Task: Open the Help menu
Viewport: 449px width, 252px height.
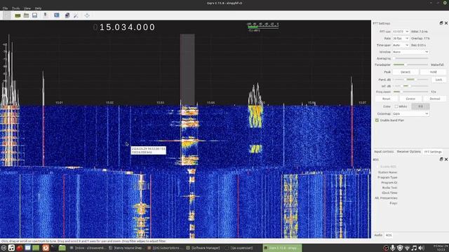Action: point(38,8)
